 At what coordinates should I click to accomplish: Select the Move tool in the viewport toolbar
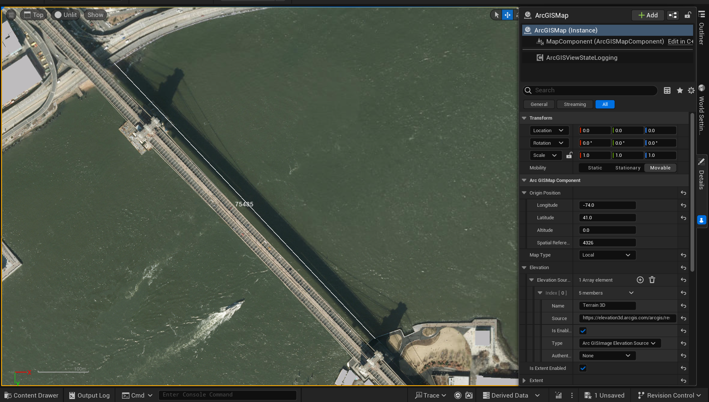point(507,15)
